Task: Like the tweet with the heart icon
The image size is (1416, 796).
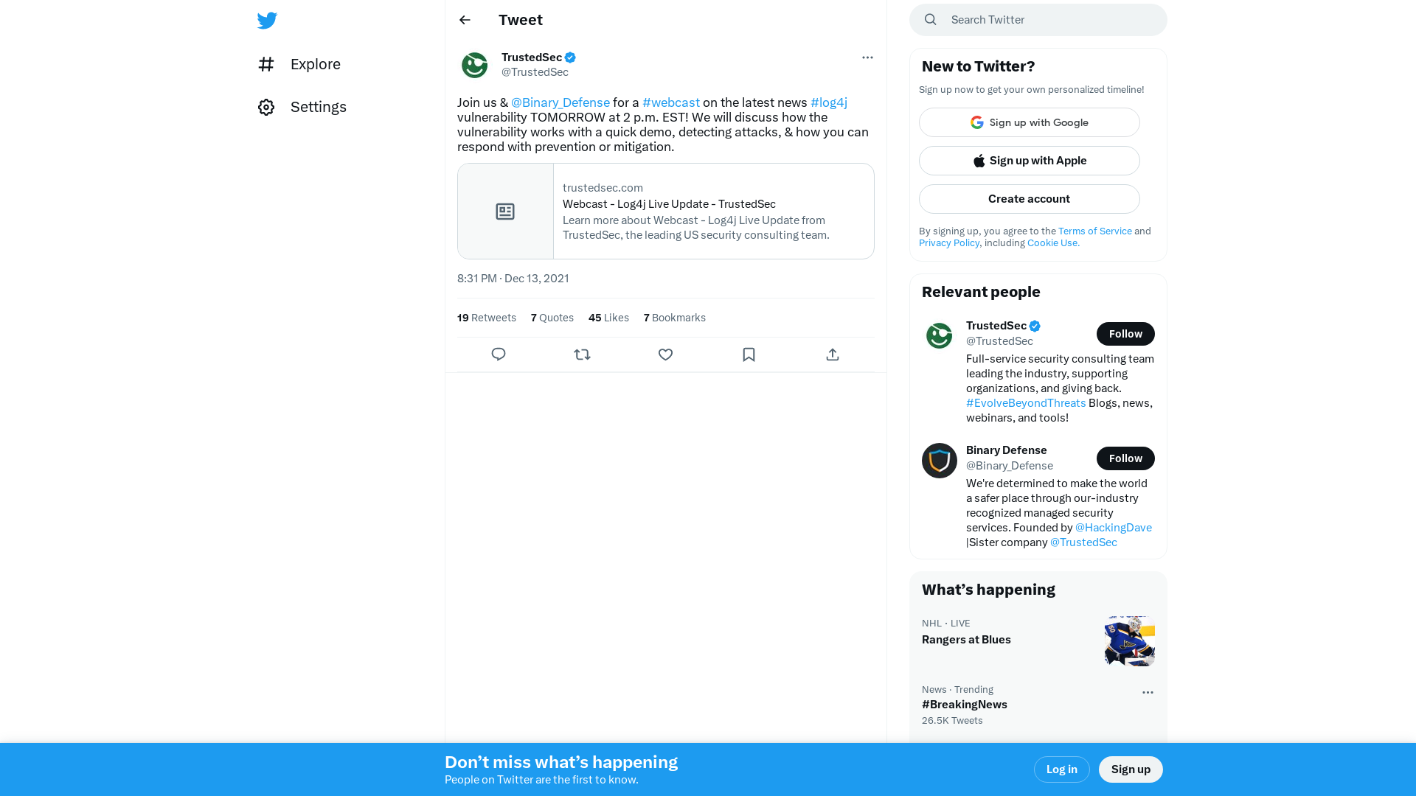Action: 665,355
